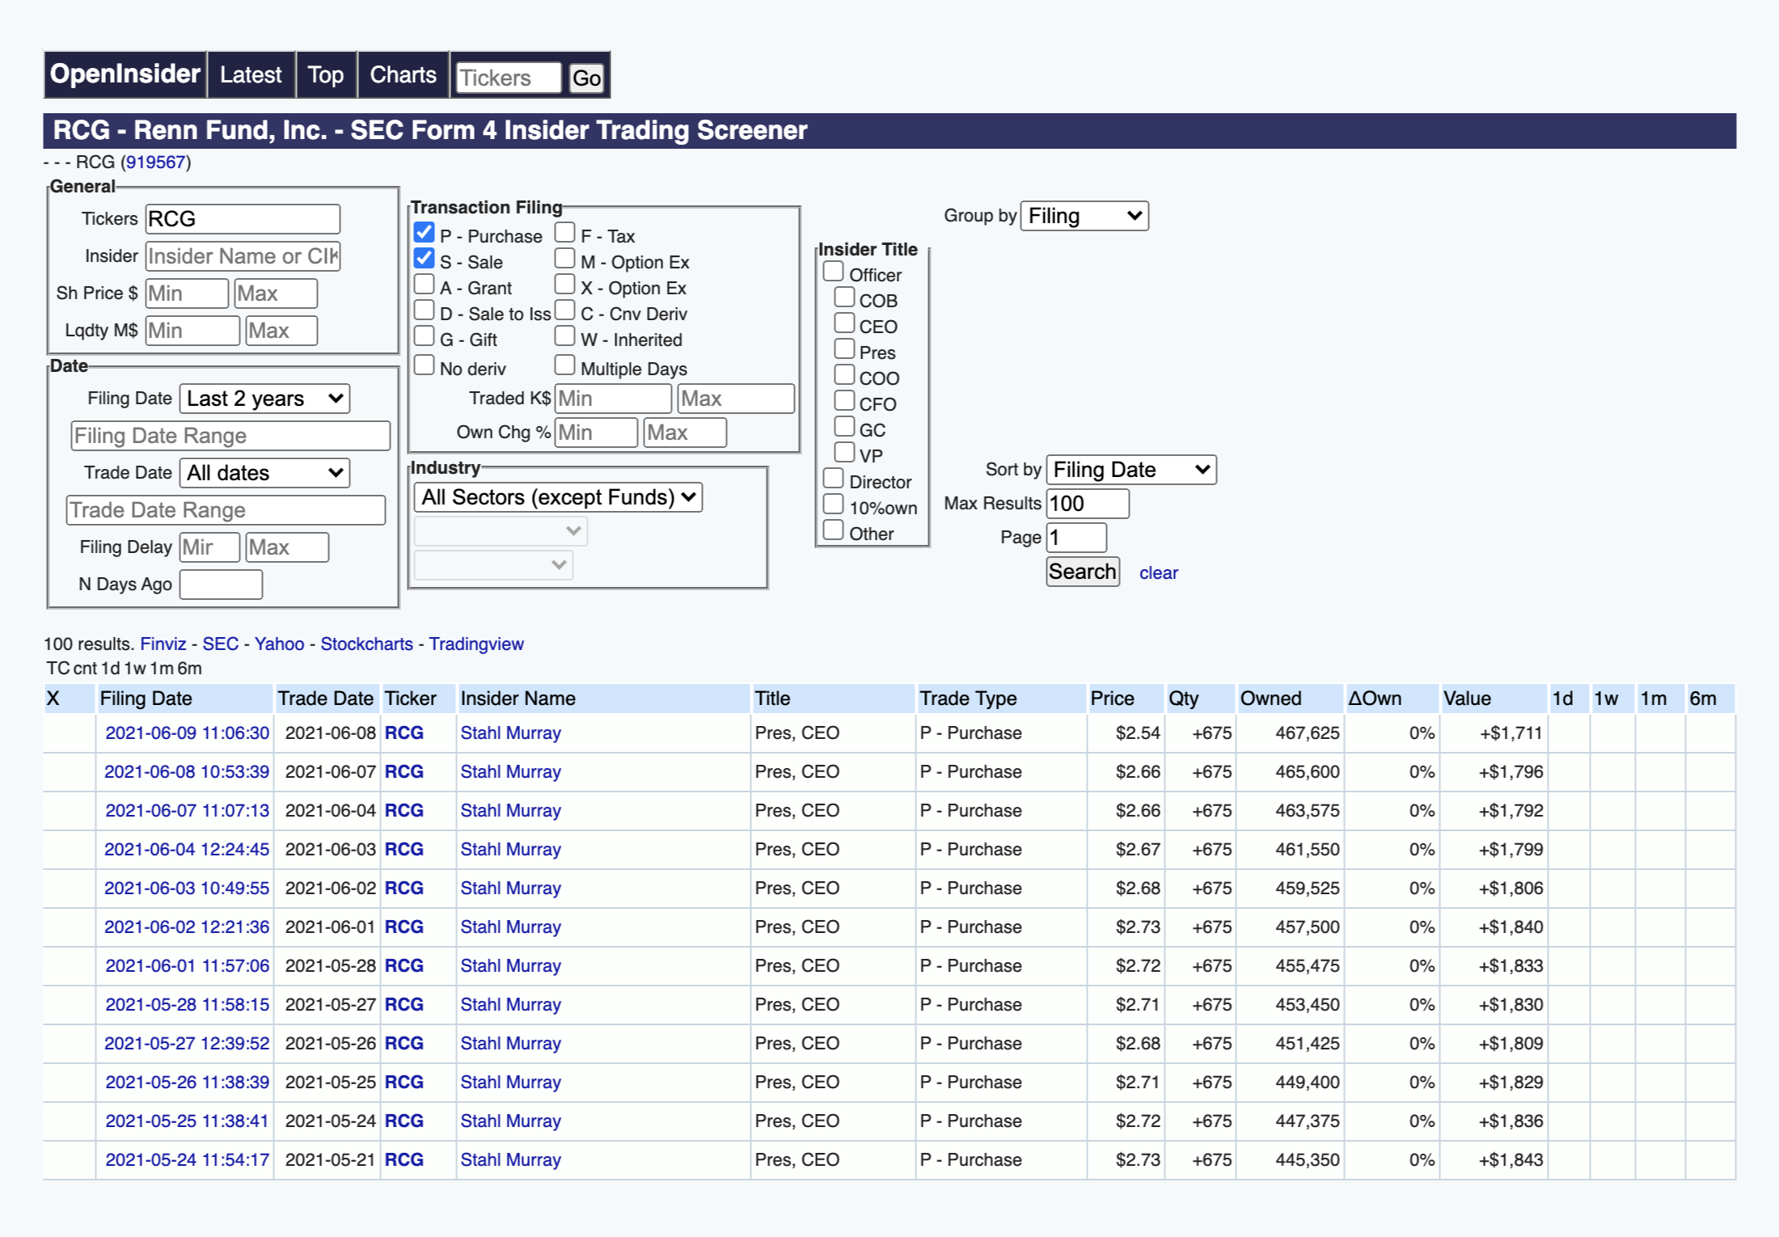The width and height of the screenshot is (1779, 1237).
Task: Click the Trade Date Range field
Action: point(226,510)
